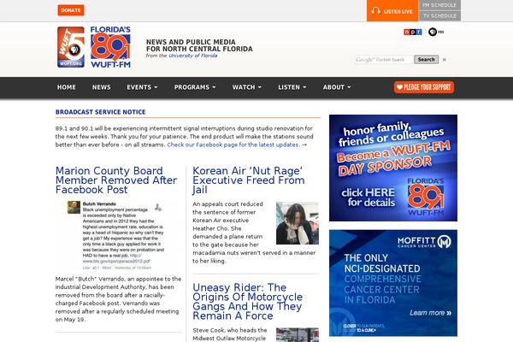Click the heart icon on Pledge button
Viewport: 513px width, 342px height.
[x=399, y=87]
